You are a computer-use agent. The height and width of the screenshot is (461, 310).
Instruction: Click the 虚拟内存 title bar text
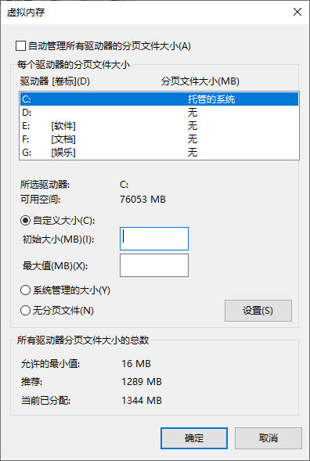tap(26, 13)
